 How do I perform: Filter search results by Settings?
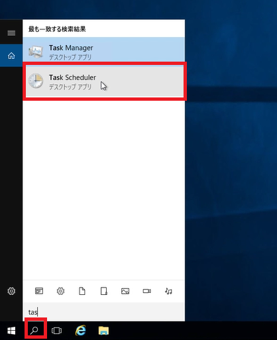point(60,291)
